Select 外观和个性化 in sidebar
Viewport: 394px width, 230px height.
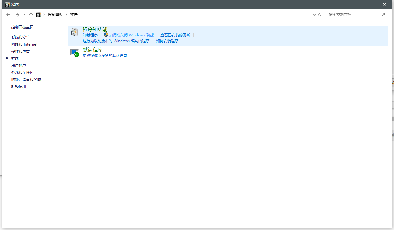pyautogui.click(x=22, y=72)
